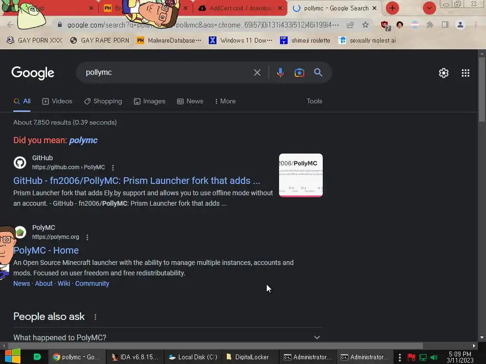Bookmark this page with the star
This screenshot has width=486, height=364.
(x=365, y=25)
